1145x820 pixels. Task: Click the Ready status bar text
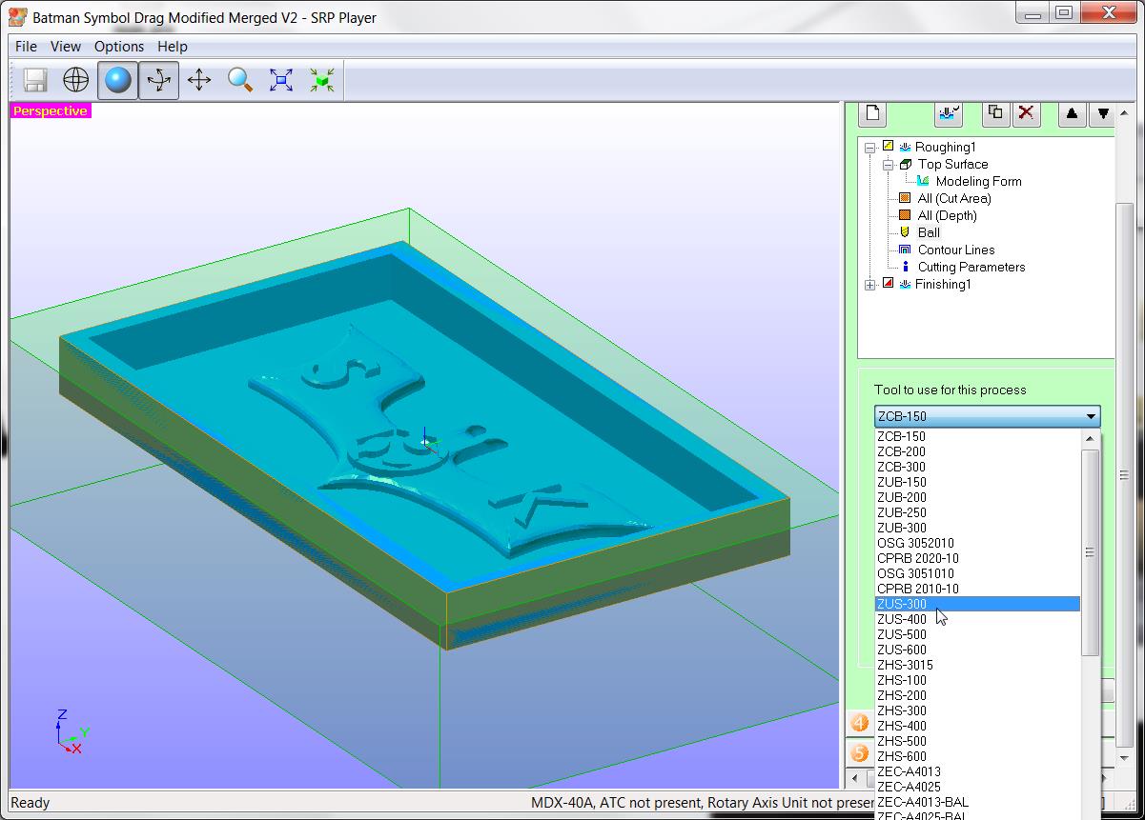click(x=30, y=803)
